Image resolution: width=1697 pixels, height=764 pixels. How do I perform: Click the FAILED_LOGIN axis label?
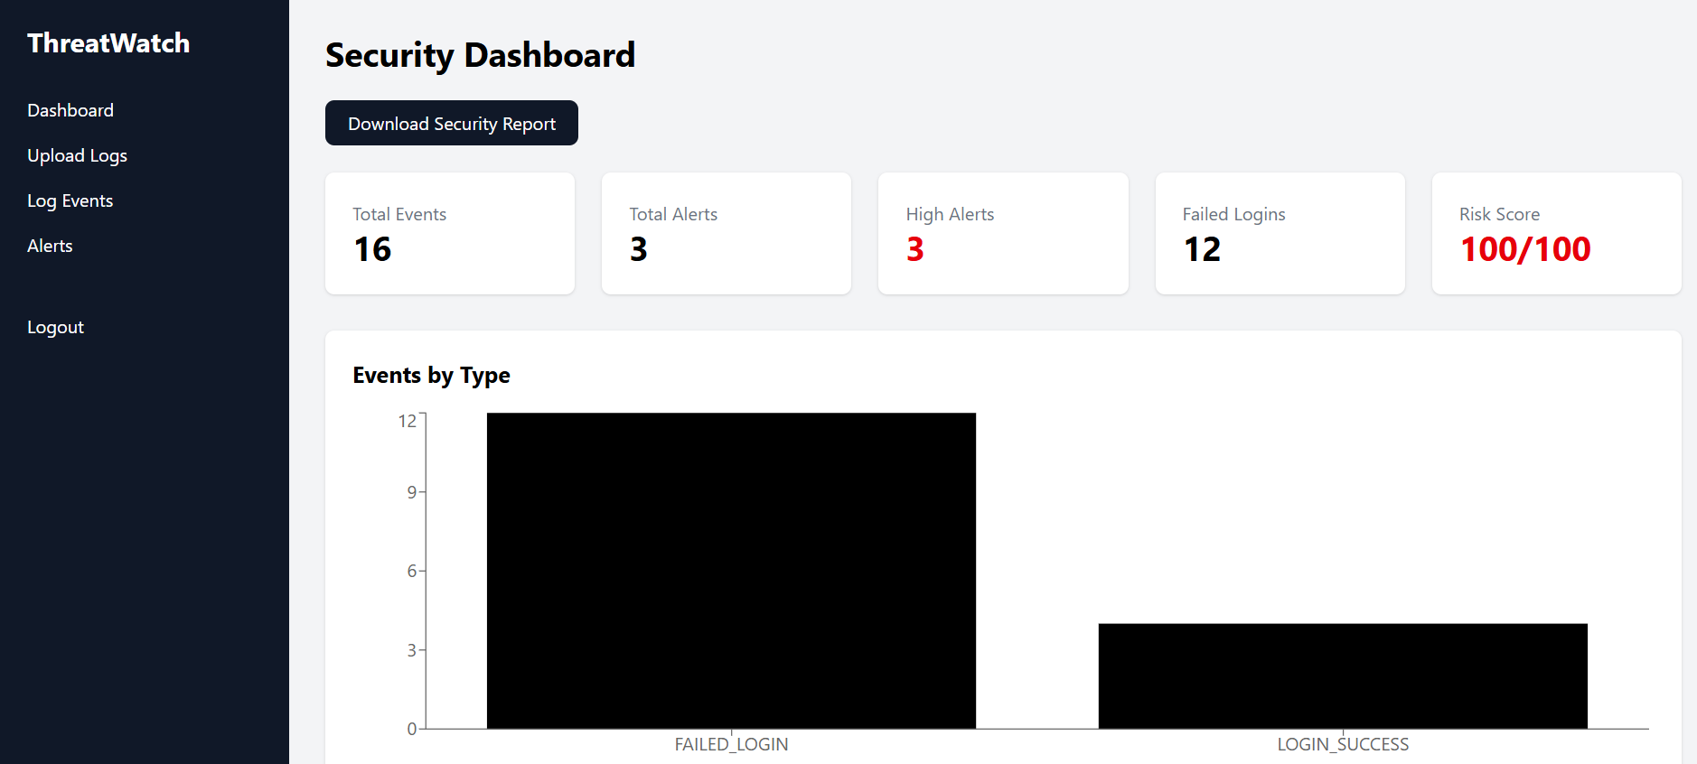pos(731,744)
